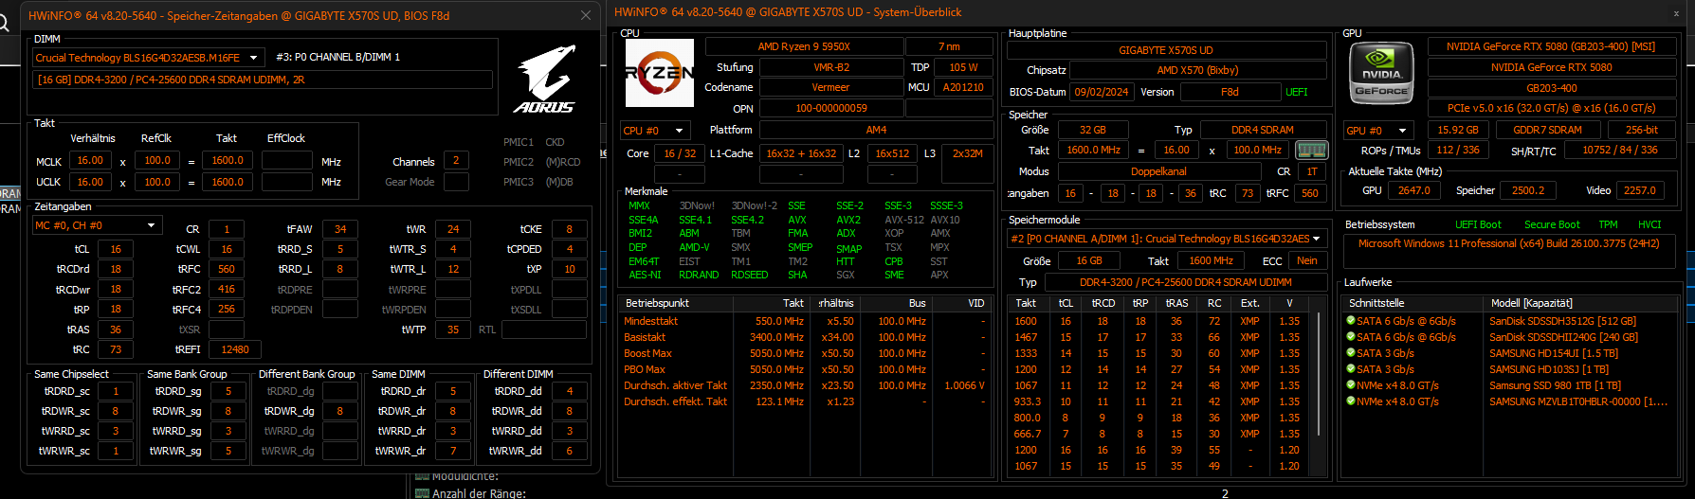Click the Channels value 2
The image size is (1695, 499).
coord(456,161)
